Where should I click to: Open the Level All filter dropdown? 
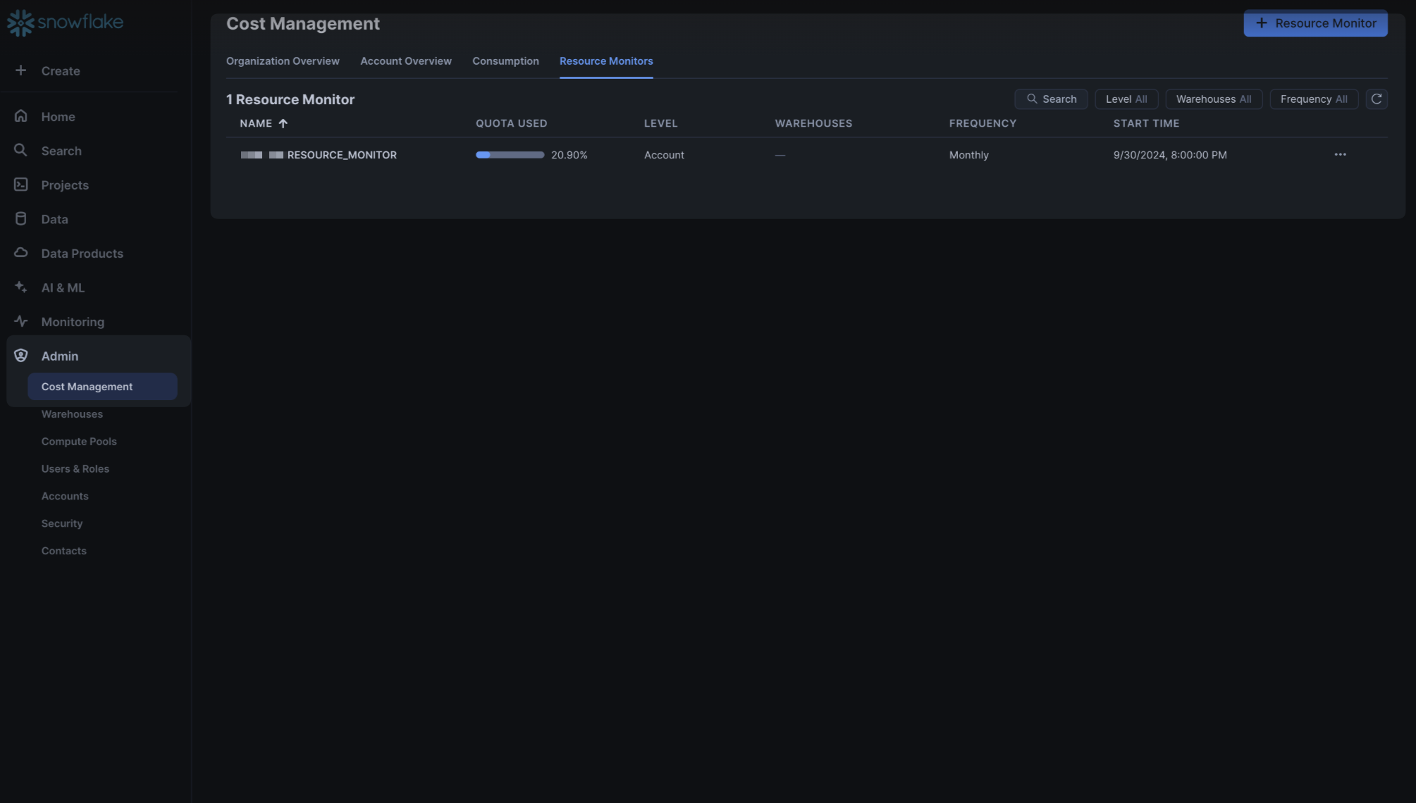coord(1126,99)
